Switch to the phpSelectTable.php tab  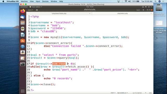point(59,13)
